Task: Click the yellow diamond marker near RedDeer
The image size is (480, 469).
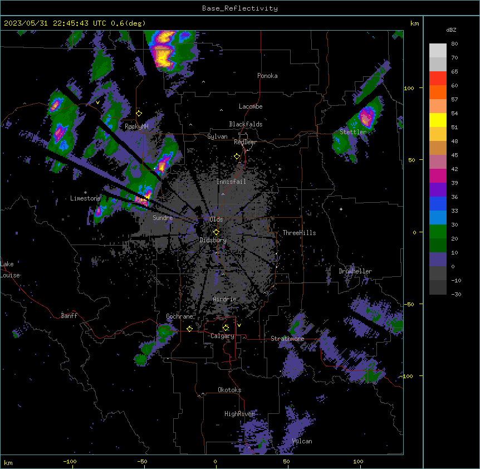Action: point(237,157)
